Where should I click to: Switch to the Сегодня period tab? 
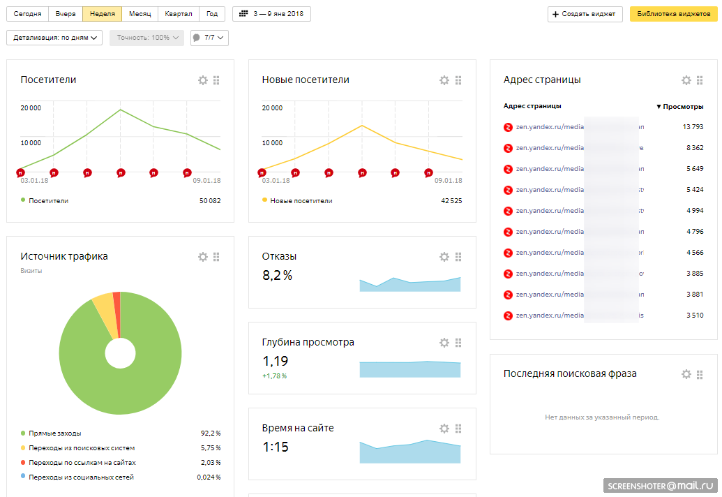click(x=27, y=14)
